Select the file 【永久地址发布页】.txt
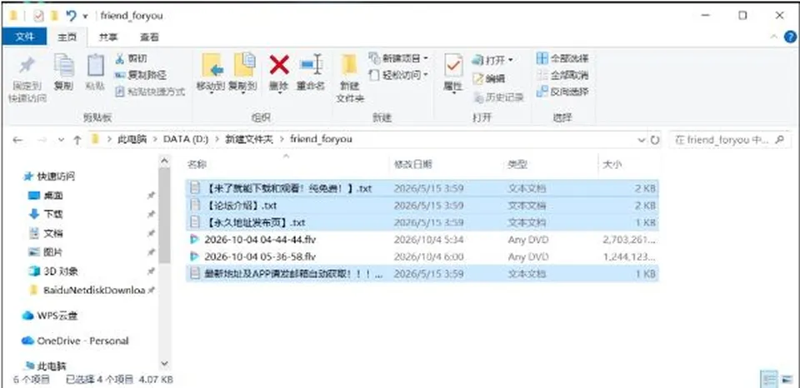 click(x=422, y=223)
